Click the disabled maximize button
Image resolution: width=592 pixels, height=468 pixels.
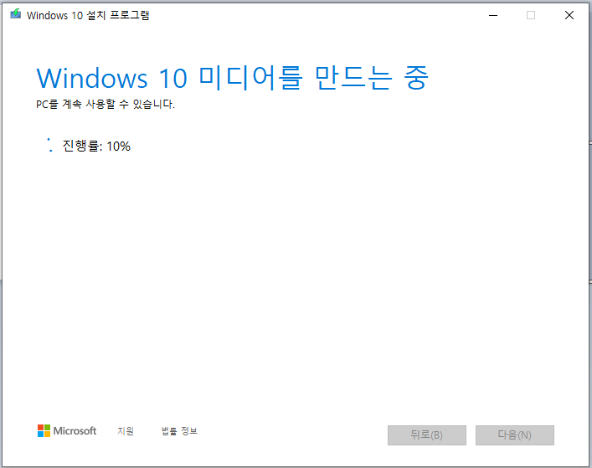(x=531, y=15)
